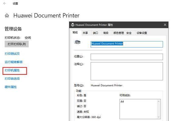195x121 pixels.
Task: Open the 打印首选项 link
Action: [12, 79]
